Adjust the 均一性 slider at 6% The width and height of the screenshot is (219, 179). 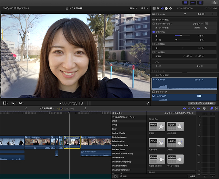pos(176,40)
